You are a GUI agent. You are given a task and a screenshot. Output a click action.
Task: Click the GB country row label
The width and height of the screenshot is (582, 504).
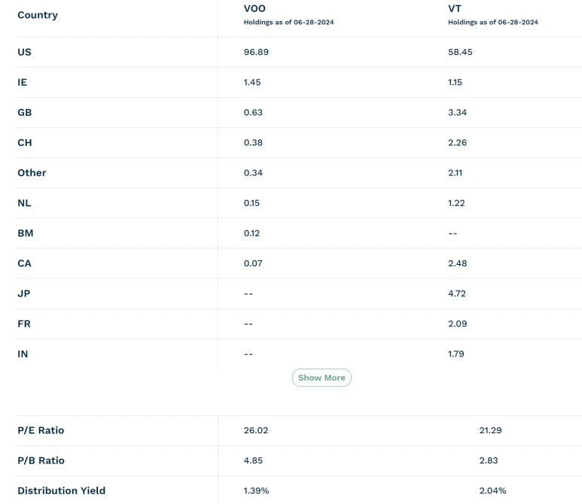(24, 112)
